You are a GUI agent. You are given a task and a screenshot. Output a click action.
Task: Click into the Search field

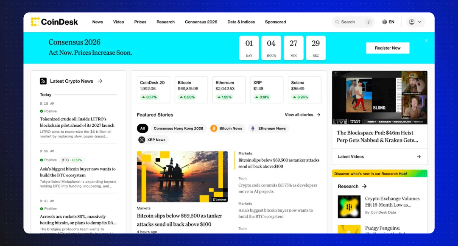[x=353, y=22]
